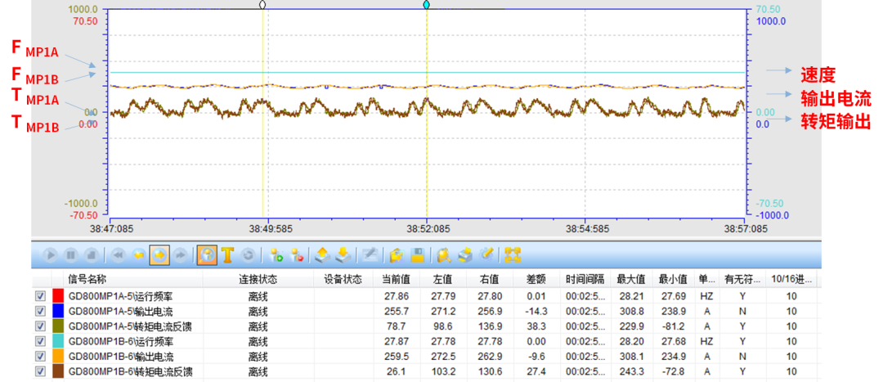Click the open folder icon
Screen dimensions: 883x382
pyautogui.click(x=397, y=254)
